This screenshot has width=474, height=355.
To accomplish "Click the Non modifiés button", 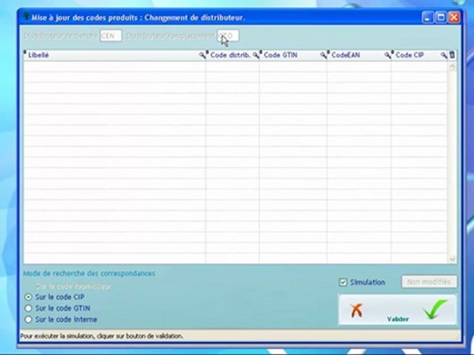I will pyautogui.click(x=429, y=282).
